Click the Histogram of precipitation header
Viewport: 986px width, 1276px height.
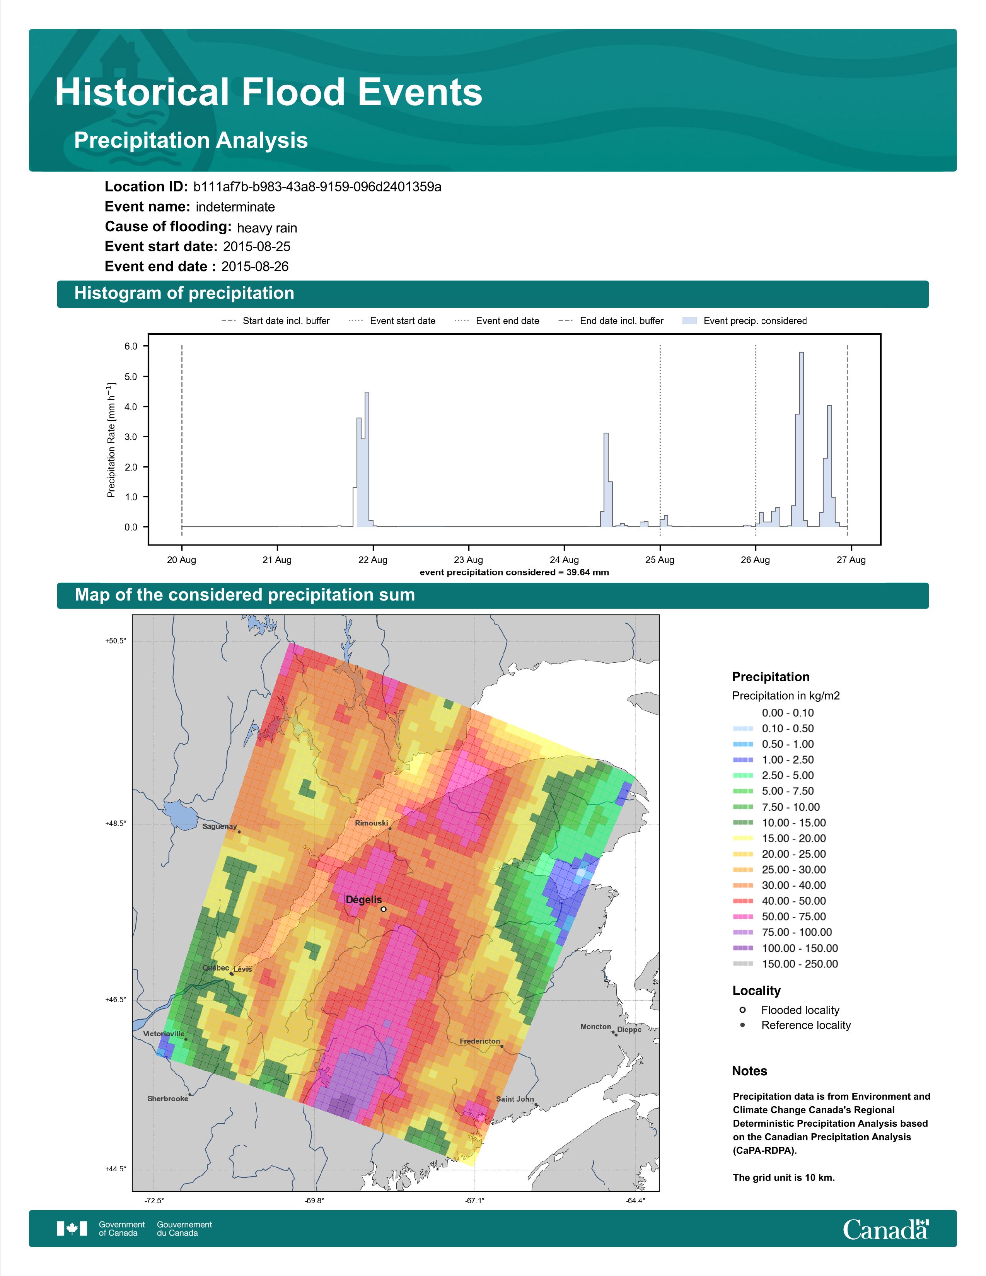coord(184,293)
